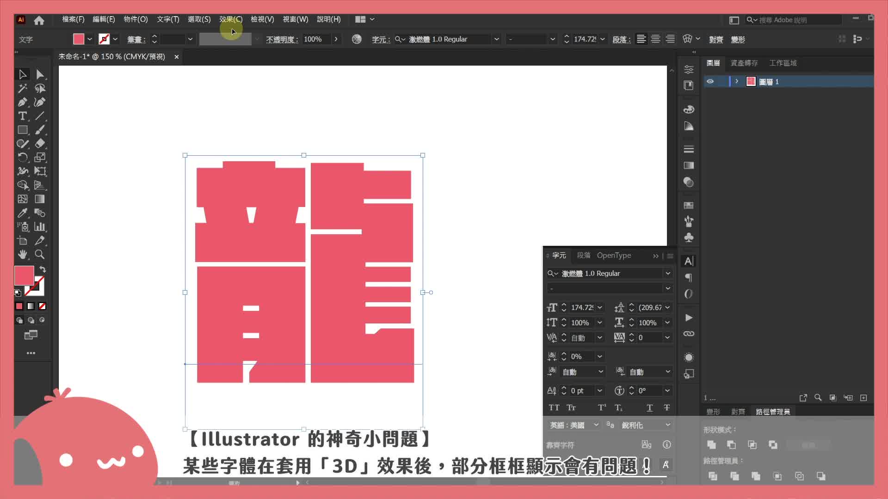Viewport: 888px width, 499px height.
Task: Select the Shape Builder tool
Action: [x=22, y=185]
